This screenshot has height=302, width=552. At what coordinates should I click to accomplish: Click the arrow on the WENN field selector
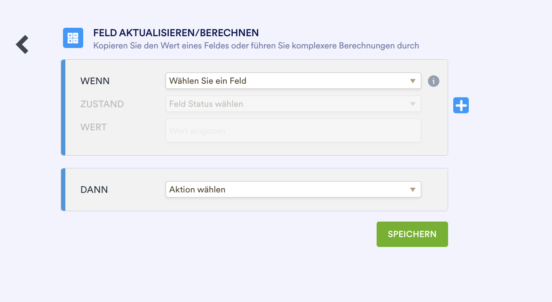tap(413, 81)
